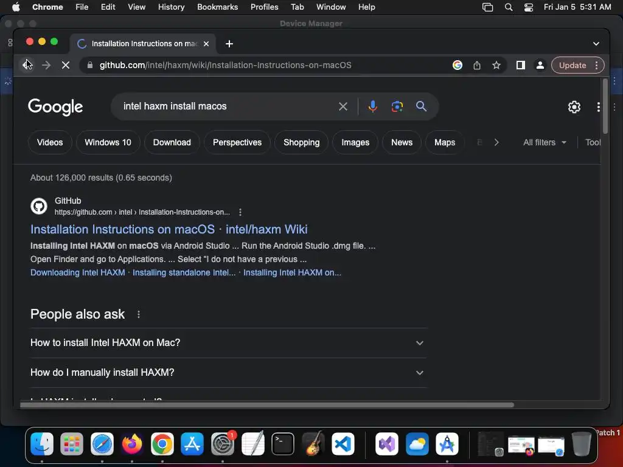
Task: Click the padlock site info icon
Action: (90, 65)
